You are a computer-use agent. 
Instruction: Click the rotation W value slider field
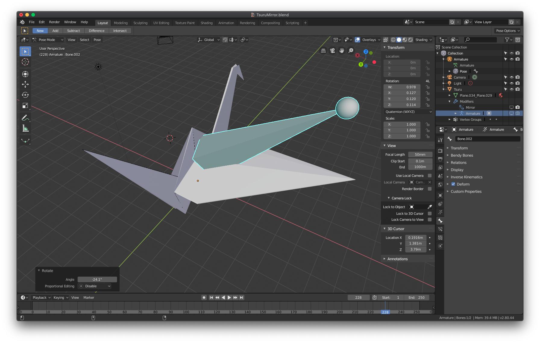tap(402, 87)
